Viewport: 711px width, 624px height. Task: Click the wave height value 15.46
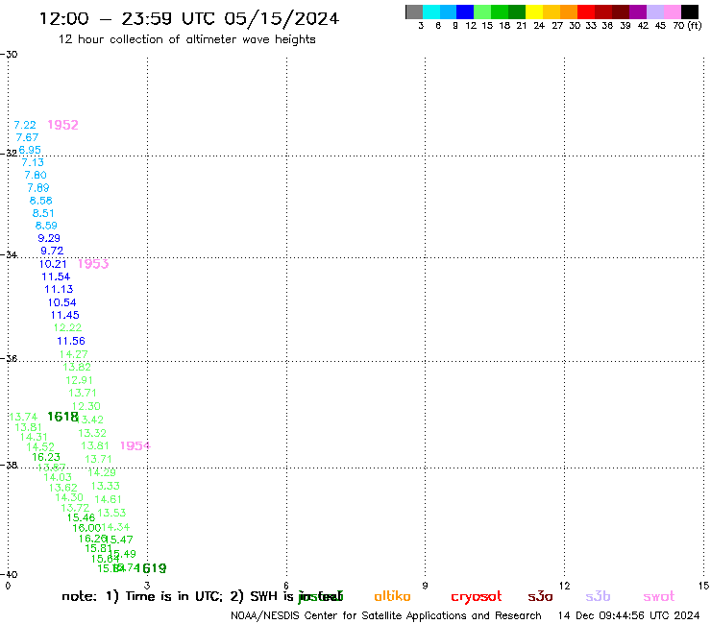click(x=81, y=518)
